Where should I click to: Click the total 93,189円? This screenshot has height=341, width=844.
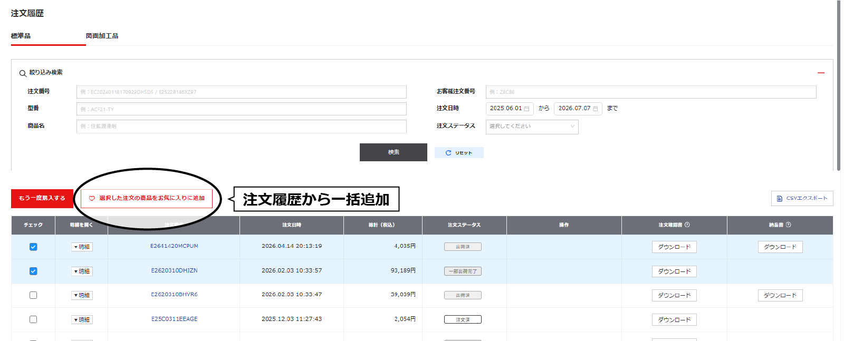click(x=403, y=270)
